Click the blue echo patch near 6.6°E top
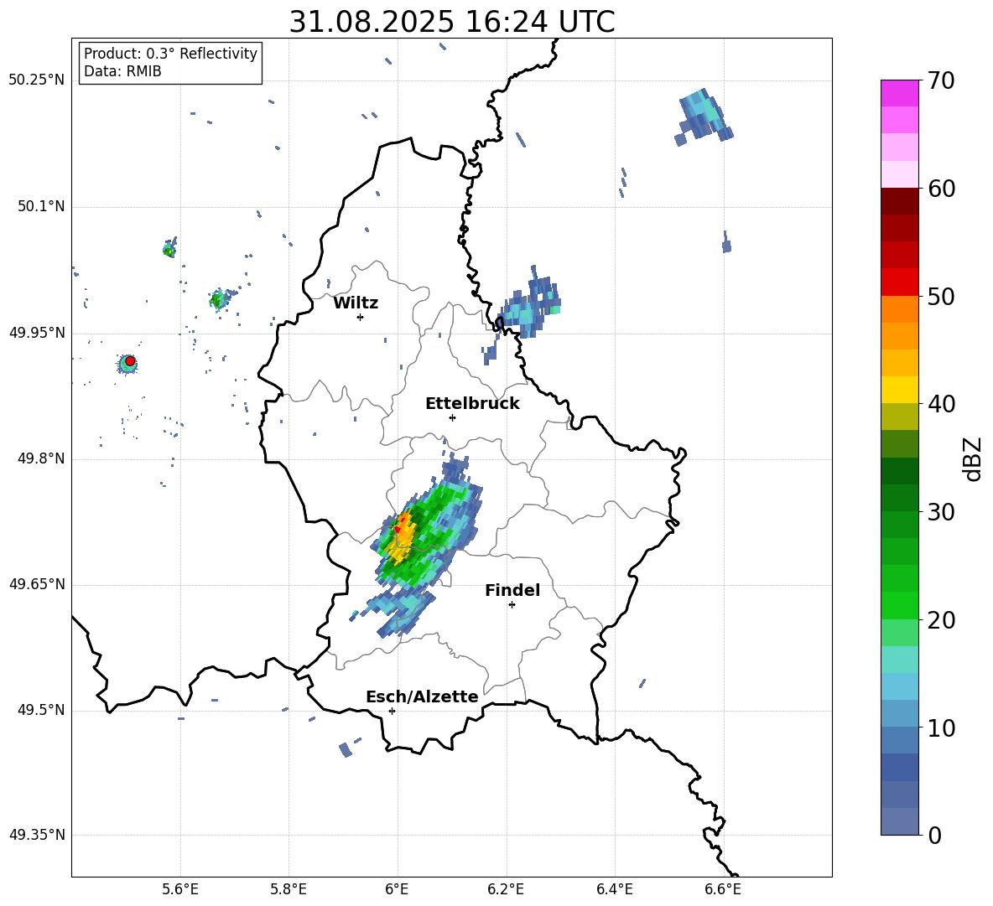Viewport: 993px width, 906px height. click(x=703, y=116)
